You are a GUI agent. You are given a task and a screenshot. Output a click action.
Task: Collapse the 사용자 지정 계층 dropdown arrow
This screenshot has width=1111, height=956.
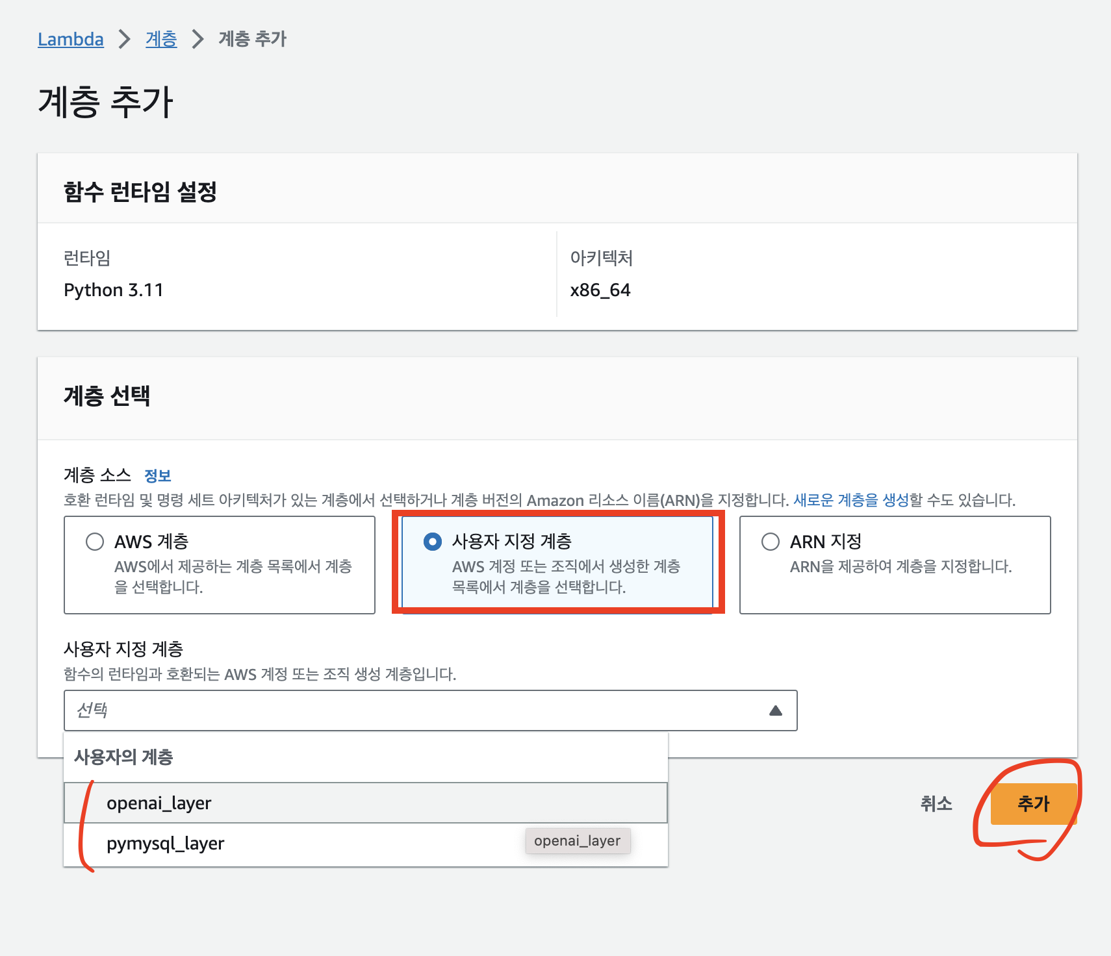pos(776,711)
